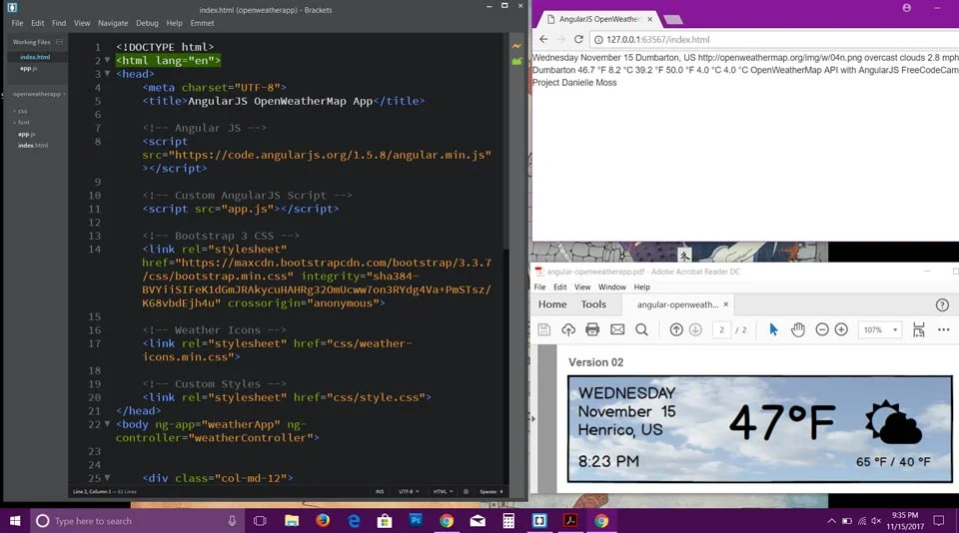Open the Brackets Find menu
This screenshot has width=959, height=533.
[59, 23]
